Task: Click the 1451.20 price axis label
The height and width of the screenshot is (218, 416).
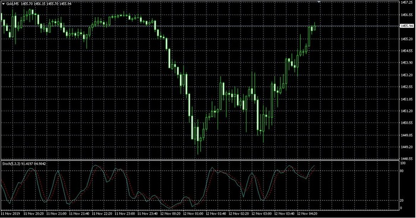Action: coord(406,111)
